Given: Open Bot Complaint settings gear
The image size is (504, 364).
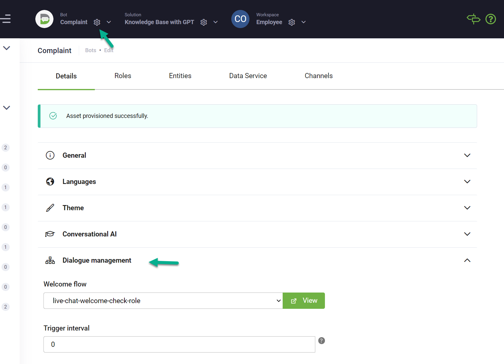Looking at the screenshot, I should (x=97, y=22).
